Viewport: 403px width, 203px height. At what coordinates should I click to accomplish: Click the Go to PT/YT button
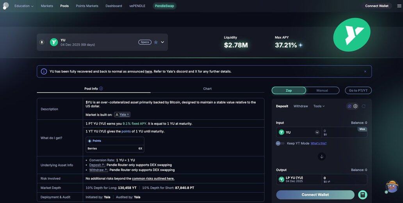[358, 90]
